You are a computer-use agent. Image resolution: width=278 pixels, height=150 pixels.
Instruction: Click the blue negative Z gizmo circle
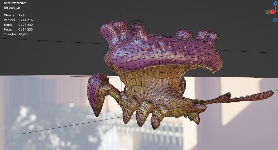[x=275, y=20]
